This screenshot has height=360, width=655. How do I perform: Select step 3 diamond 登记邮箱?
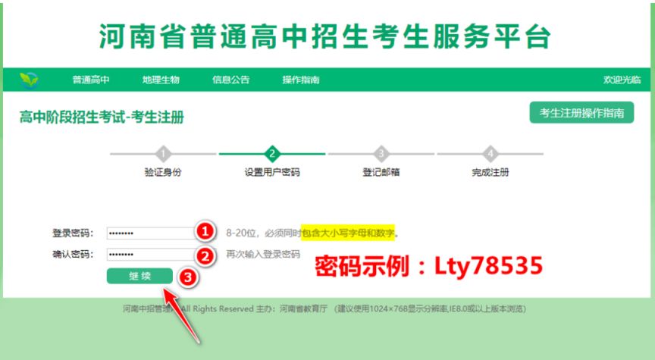(381, 154)
